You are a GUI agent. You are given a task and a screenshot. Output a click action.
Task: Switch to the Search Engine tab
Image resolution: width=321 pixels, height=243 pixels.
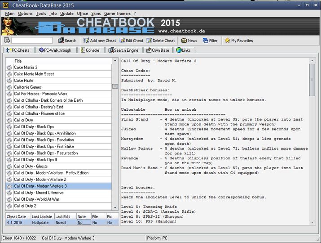tap(124, 50)
